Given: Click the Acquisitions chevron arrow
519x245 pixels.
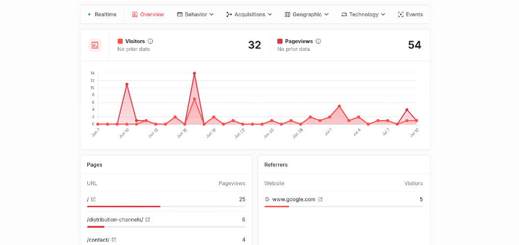Looking at the screenshot, I should [270, 15].
